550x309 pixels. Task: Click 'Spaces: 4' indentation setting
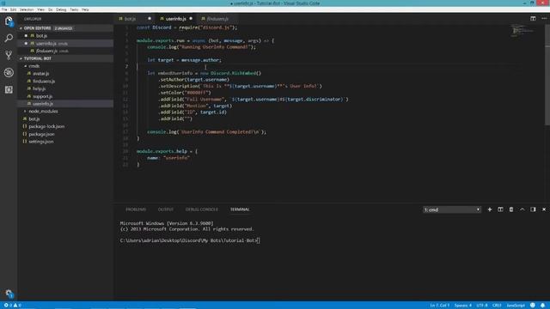click(463, 306)
